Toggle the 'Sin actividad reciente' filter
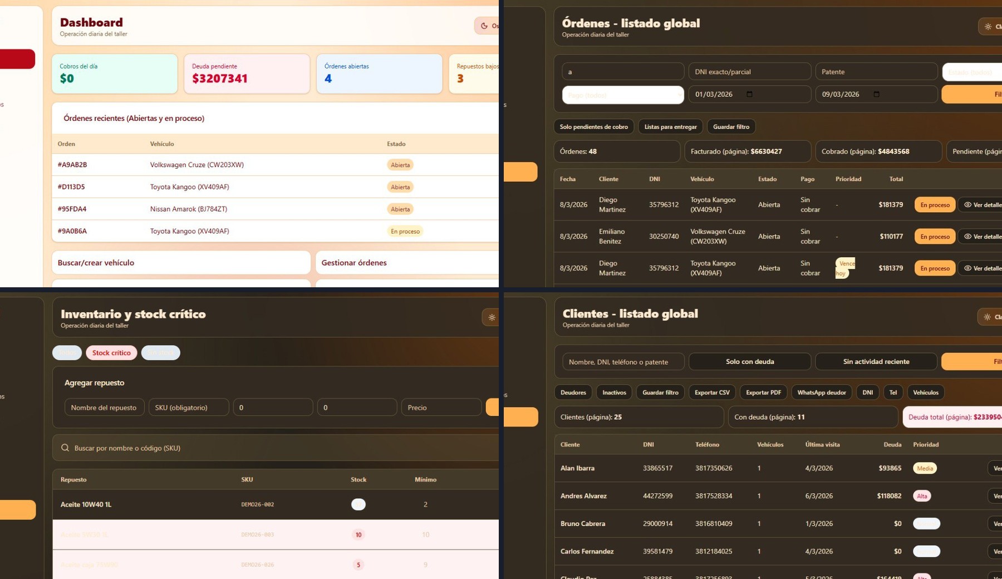 [x=876, y=361]
